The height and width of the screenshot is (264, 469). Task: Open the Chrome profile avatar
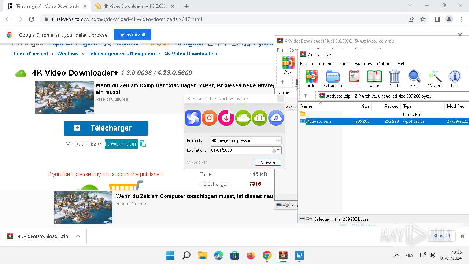(449, 19)
